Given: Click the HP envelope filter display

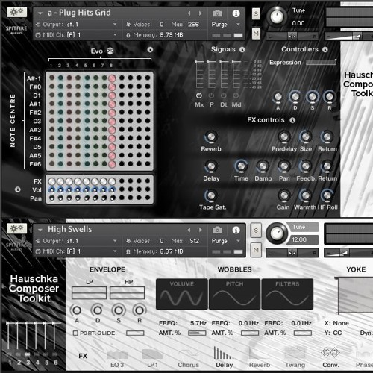Looking at the screenshot, I should 127,293.
